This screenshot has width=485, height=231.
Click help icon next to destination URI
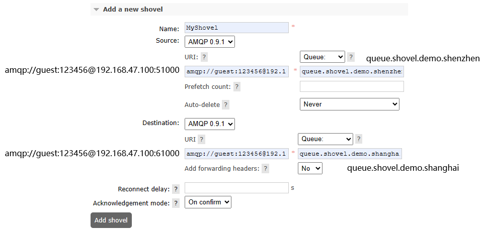click(x=201, y=140)
